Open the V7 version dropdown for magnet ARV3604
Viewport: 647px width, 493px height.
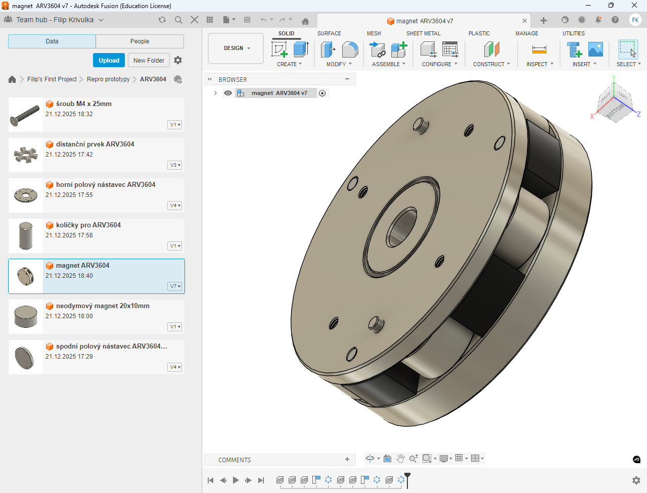pos(175,286)
